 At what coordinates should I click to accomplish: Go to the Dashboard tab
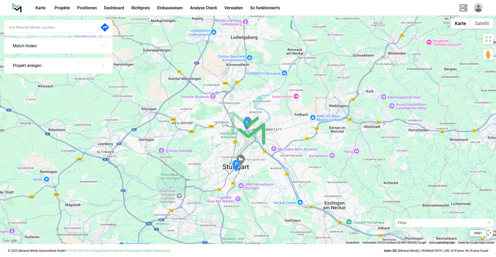(x=114, y=8)
